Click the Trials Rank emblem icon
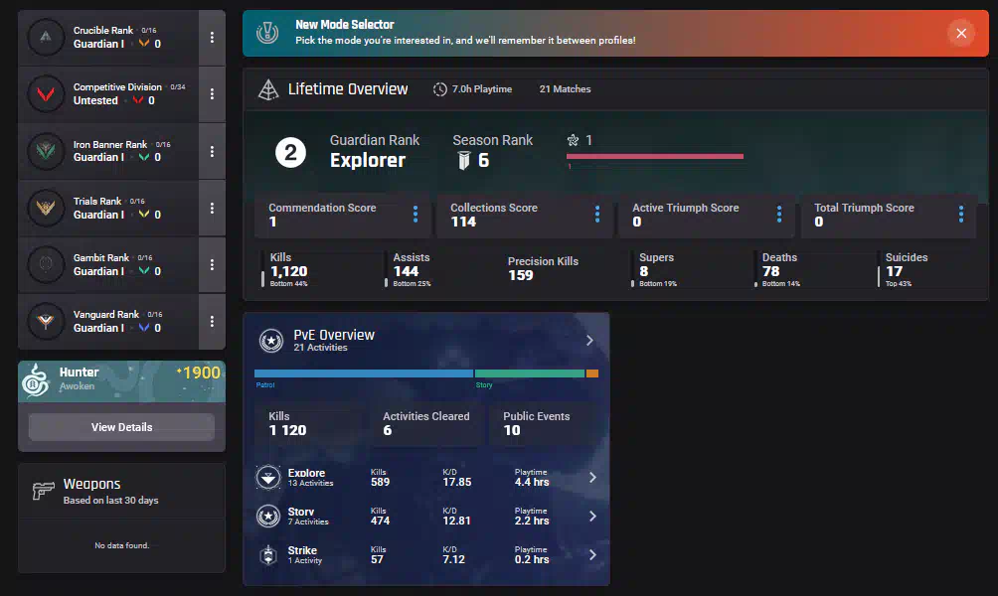The height and width of the screenshot is (596, 998). 46,208
